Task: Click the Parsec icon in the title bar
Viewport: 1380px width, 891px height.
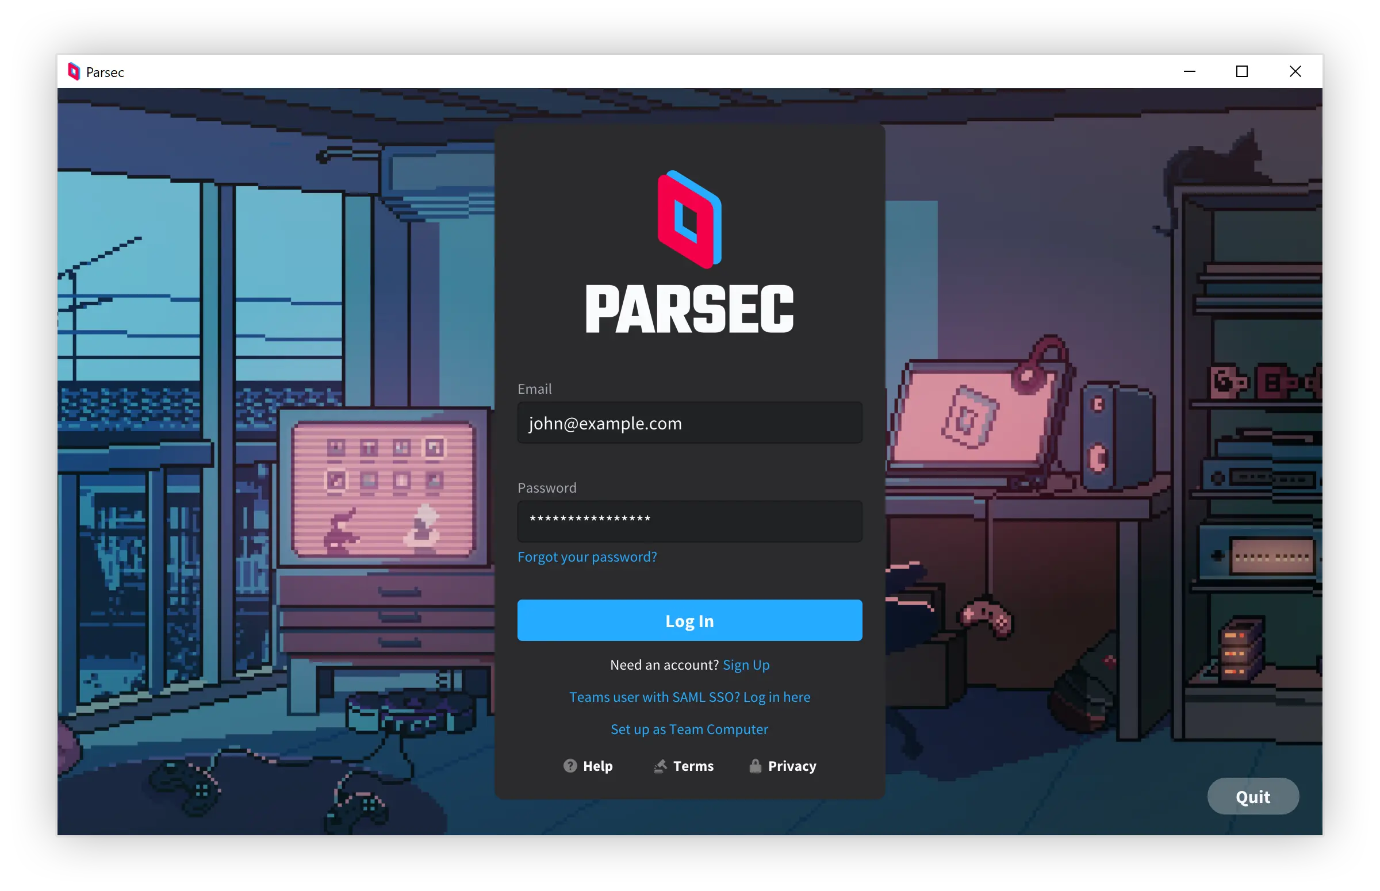Action: pyautogui.click(x=74, y=72)
